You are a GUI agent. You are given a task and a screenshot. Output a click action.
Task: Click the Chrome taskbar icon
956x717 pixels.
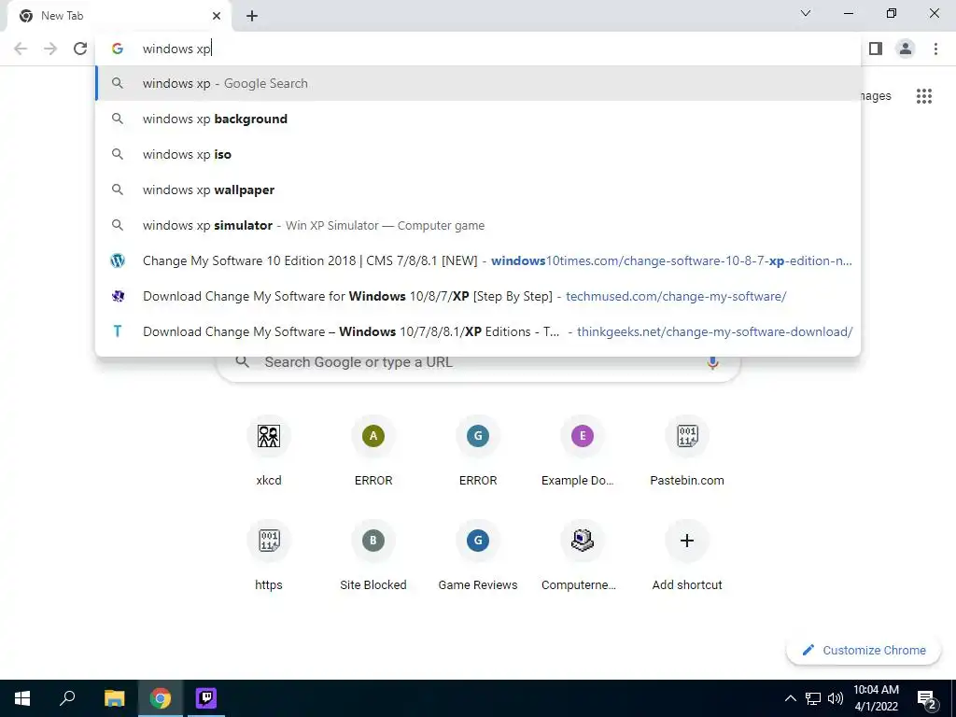point(161,698)
